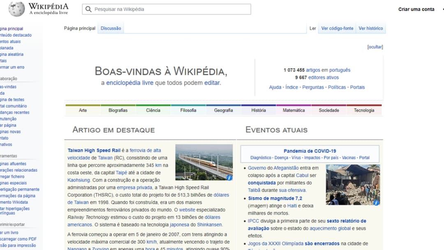Screen dimensions: 444x250
Task: Open the História portal tab
Action: (x=259, y=110)
